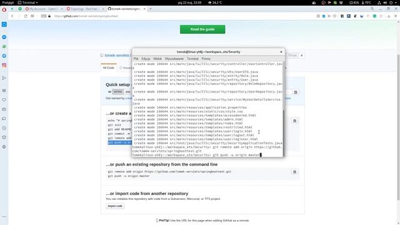This screenshot has height=225, width=400.
Task: Open WhatsApp in the Opera sidebar
Action: click(4, 46)
